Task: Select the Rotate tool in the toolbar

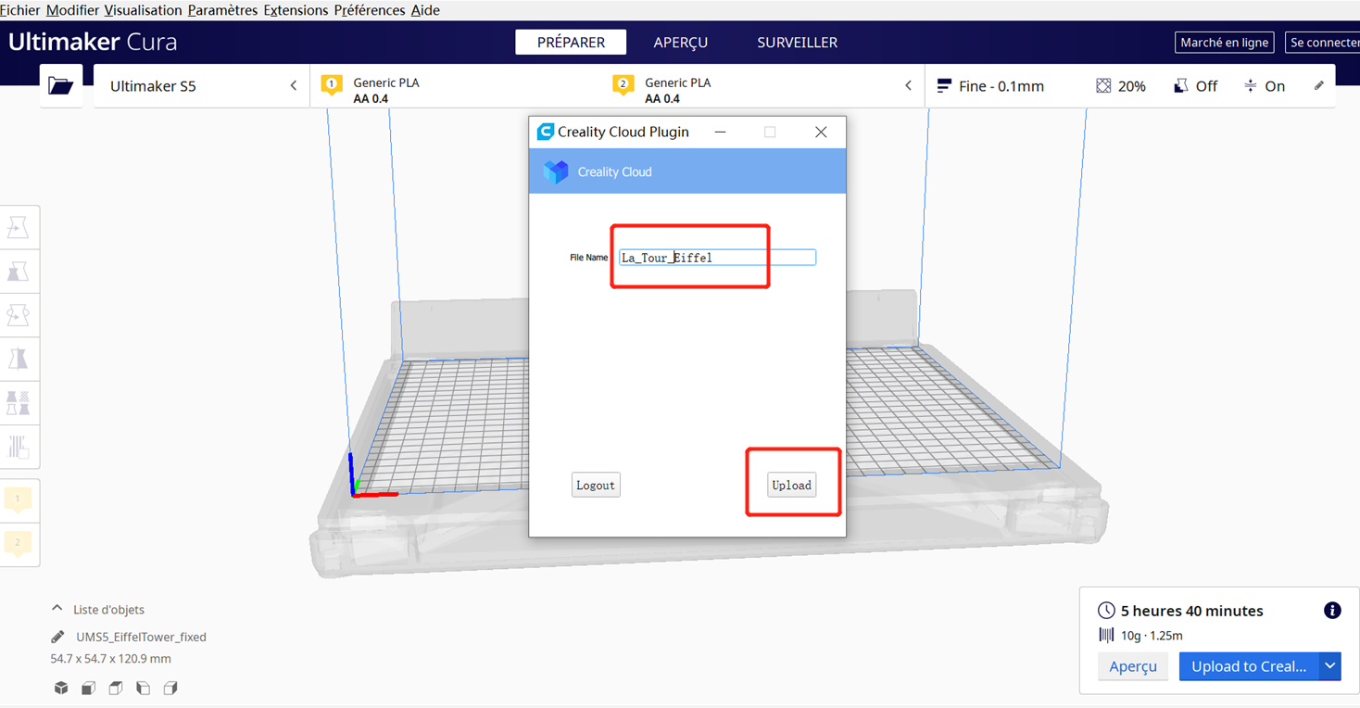Action: coord(20,314)
